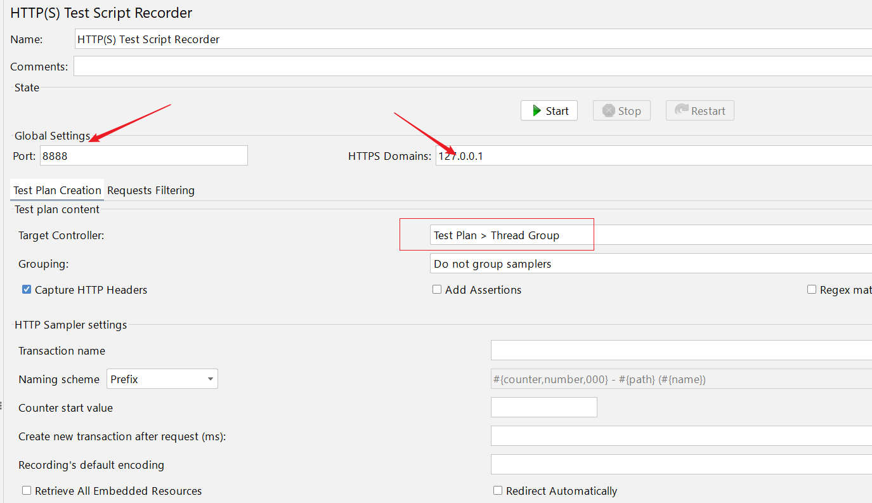Image resolution: width=872 pixels, height=503 pixels.
Task: Select the Test Plan Creation tab
Action: click(57, 190)
